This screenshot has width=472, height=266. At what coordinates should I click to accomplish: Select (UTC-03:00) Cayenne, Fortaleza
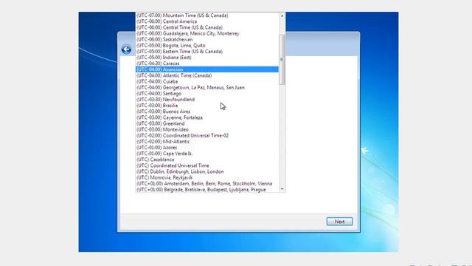pos(207,117)
